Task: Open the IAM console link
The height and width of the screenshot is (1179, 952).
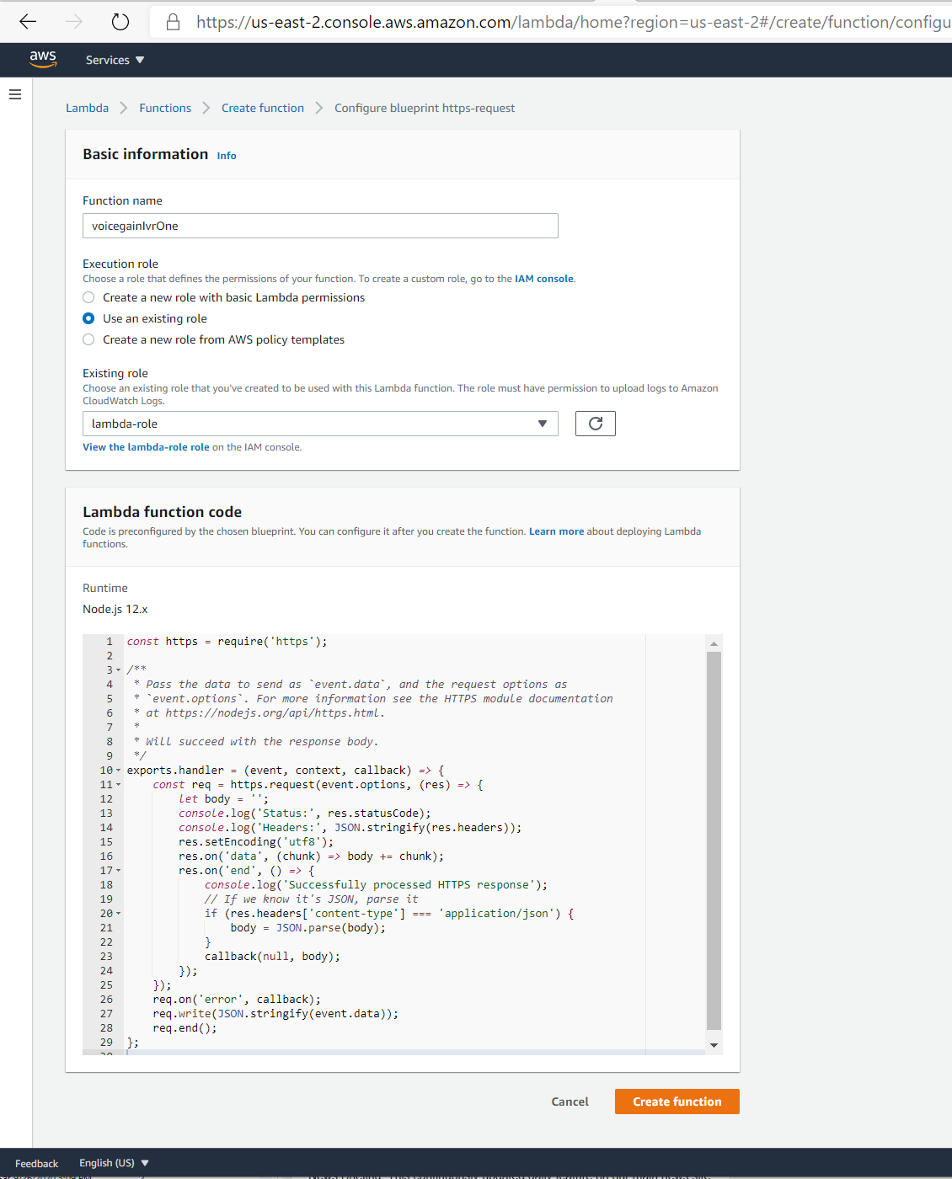Action: 544,279
